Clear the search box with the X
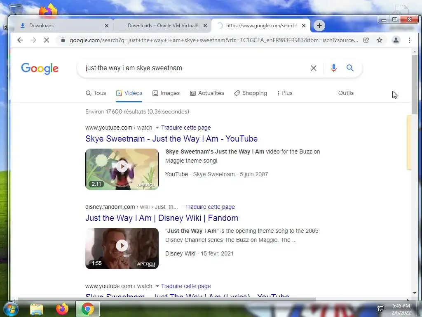The height and width of the screenshot is (317, 422). [314, 68]
